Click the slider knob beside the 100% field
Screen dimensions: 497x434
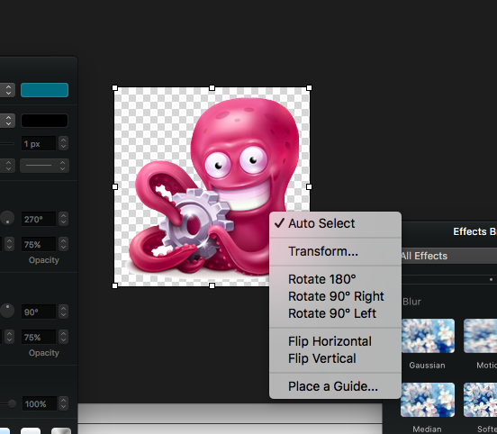[12, 403]
